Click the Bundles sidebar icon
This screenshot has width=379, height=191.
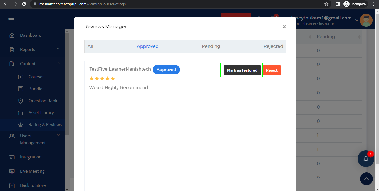21,89
